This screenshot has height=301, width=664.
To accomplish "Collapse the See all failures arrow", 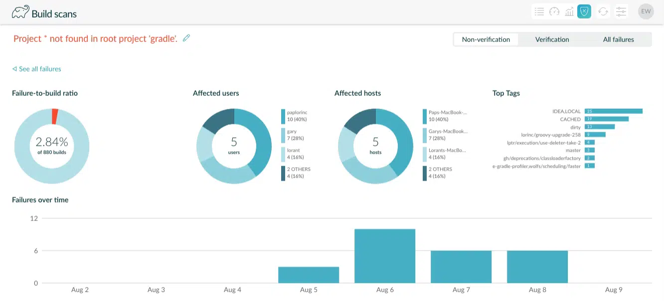I will (13, 69).
